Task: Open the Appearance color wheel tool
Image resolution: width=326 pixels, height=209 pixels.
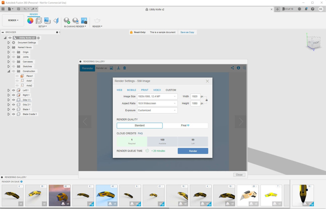Action: pos(30,21)
